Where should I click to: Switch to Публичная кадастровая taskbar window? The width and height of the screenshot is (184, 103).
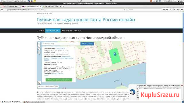tap(34, 102)
